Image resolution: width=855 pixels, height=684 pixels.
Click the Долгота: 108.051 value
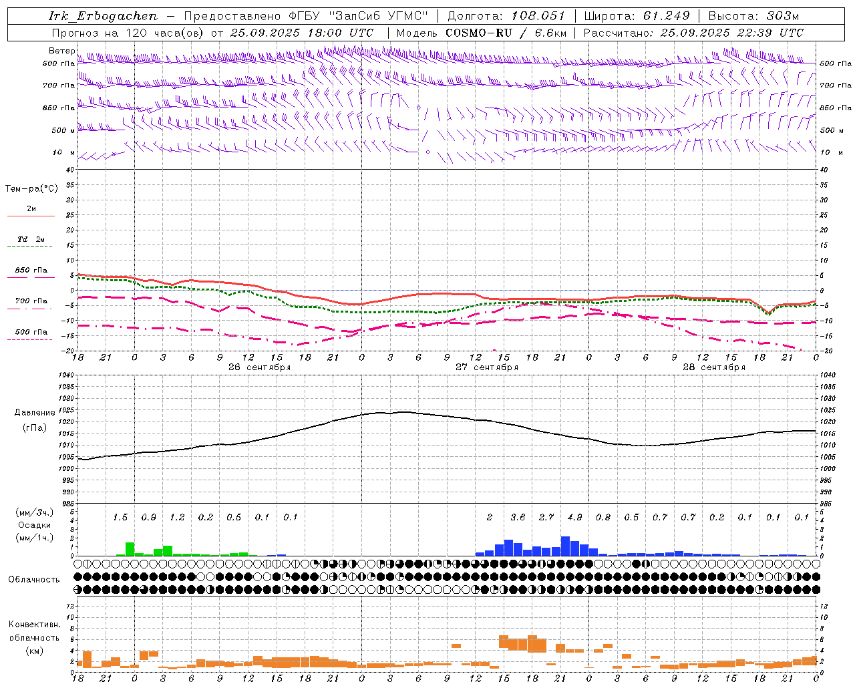pos(506,16)
